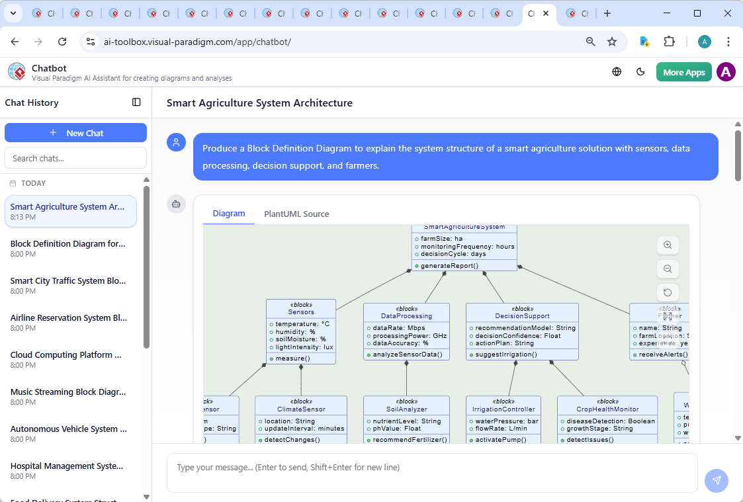Open the Chrome three-dot menu

click(x=728, y=41)
